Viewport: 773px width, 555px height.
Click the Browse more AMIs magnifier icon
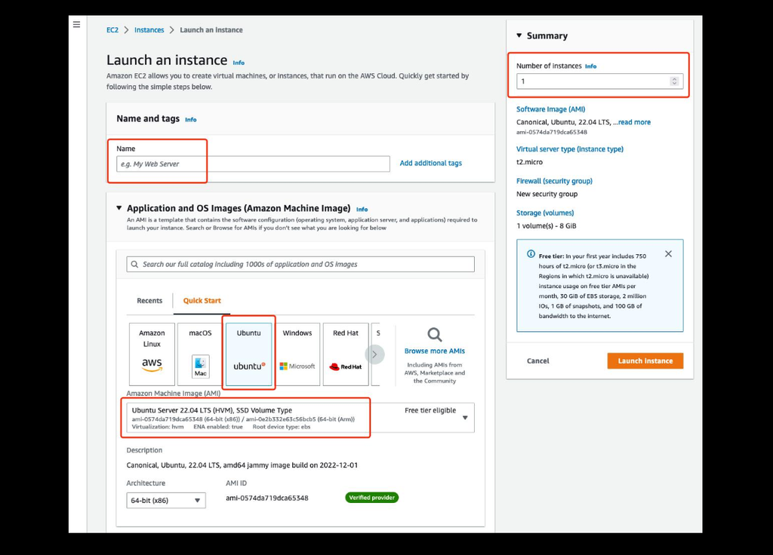[x=434, y=335]
